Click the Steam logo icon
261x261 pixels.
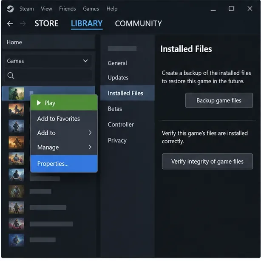tap(10, 9)
